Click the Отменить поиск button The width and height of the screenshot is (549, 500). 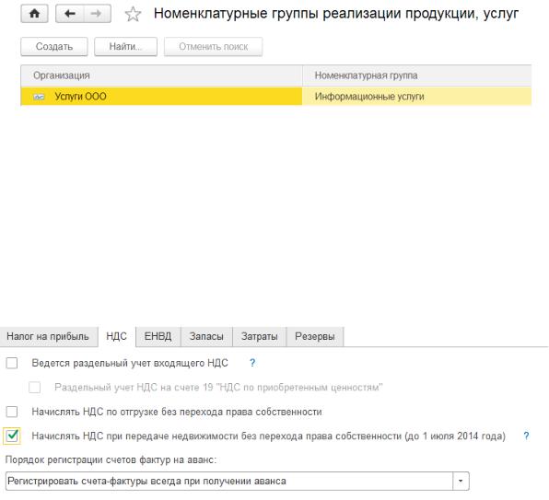[213, 47]
